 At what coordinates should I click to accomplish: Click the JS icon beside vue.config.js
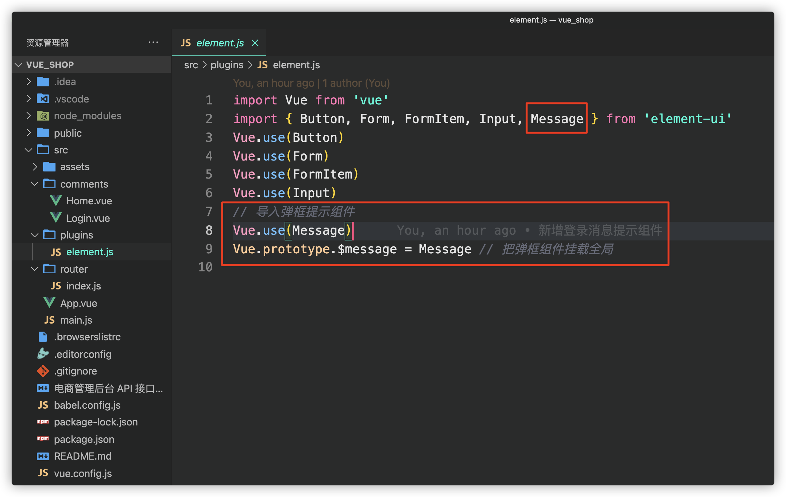pos(43,473)
